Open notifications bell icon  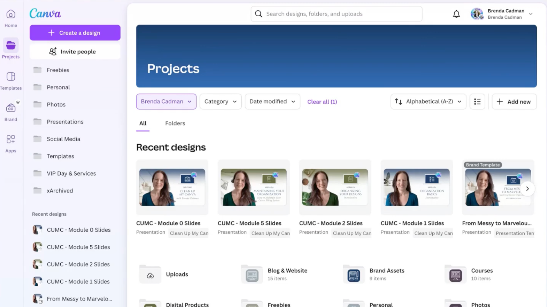tap(456, 14)
